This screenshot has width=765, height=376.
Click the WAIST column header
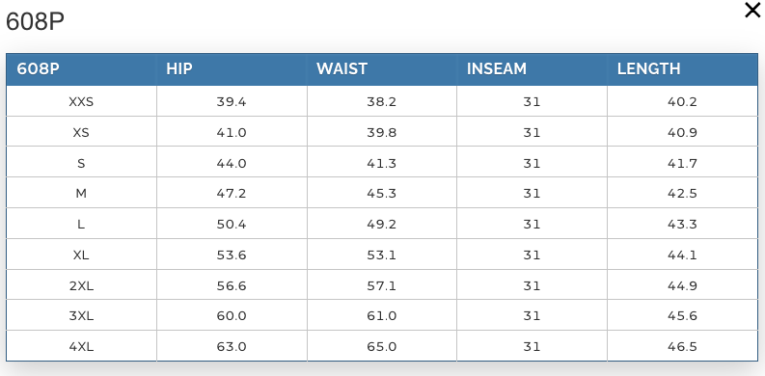coord(342,68)
